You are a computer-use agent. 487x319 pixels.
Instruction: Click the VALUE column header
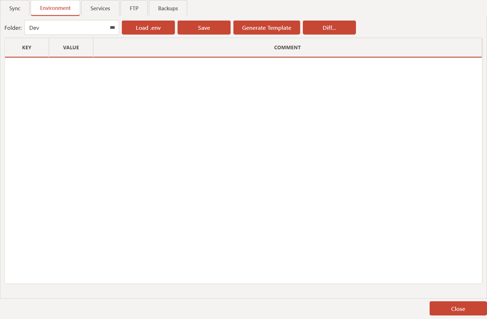[x=71, y=47]
